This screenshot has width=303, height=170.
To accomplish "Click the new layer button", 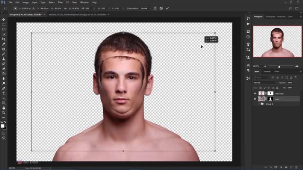I will tap(291, 167).
